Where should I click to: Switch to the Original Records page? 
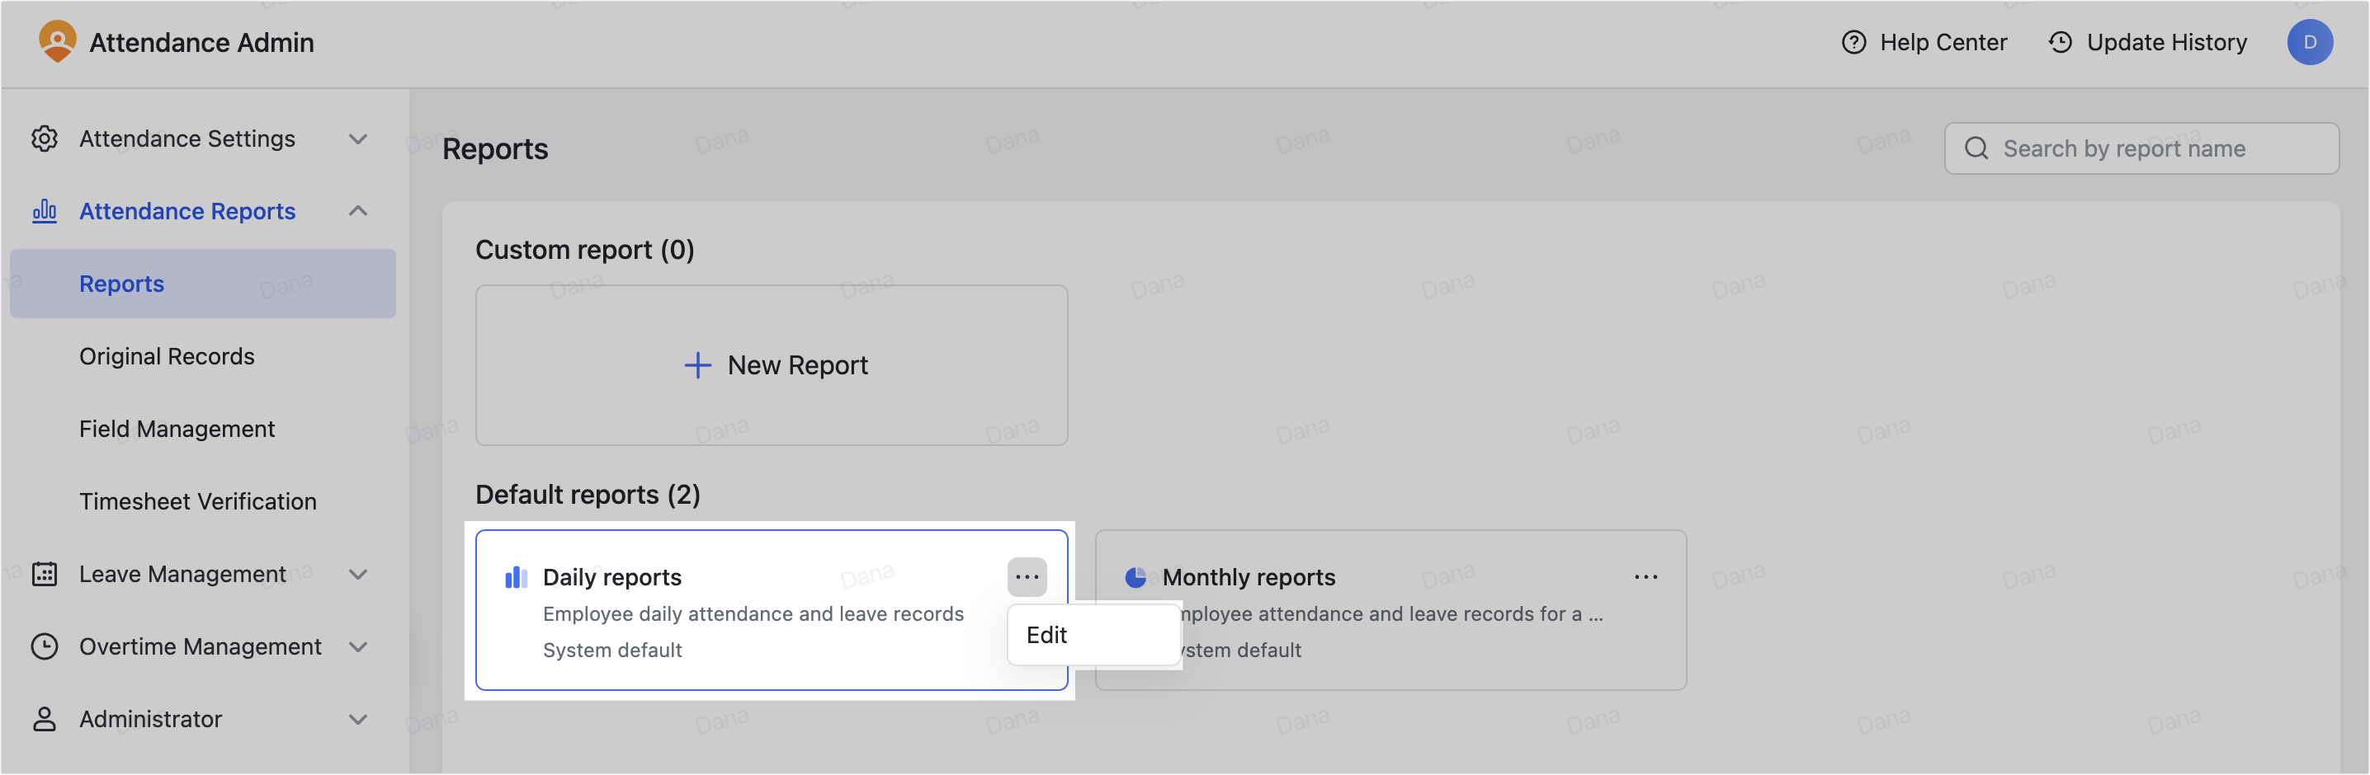coord(167,356)
